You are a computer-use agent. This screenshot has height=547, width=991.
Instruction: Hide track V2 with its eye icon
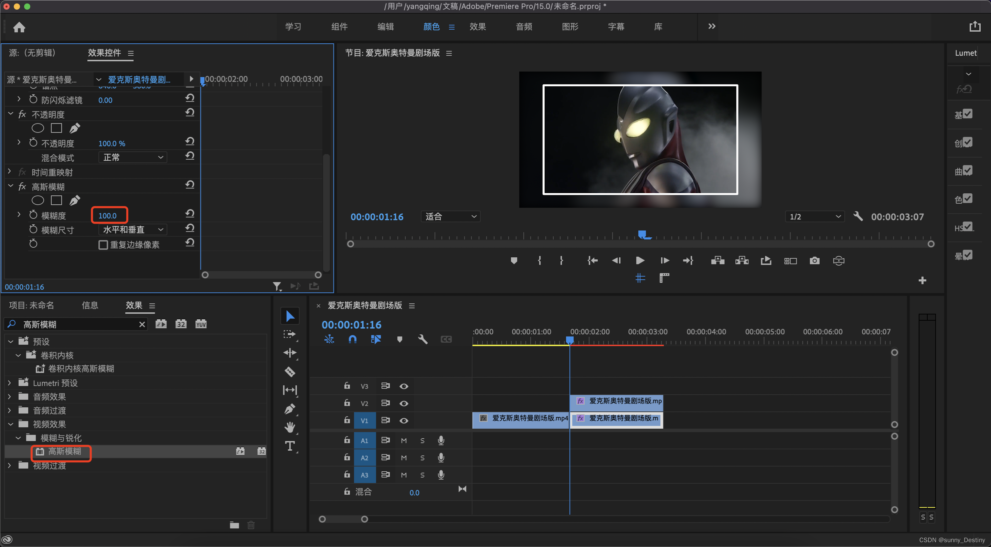pos(404,403)
